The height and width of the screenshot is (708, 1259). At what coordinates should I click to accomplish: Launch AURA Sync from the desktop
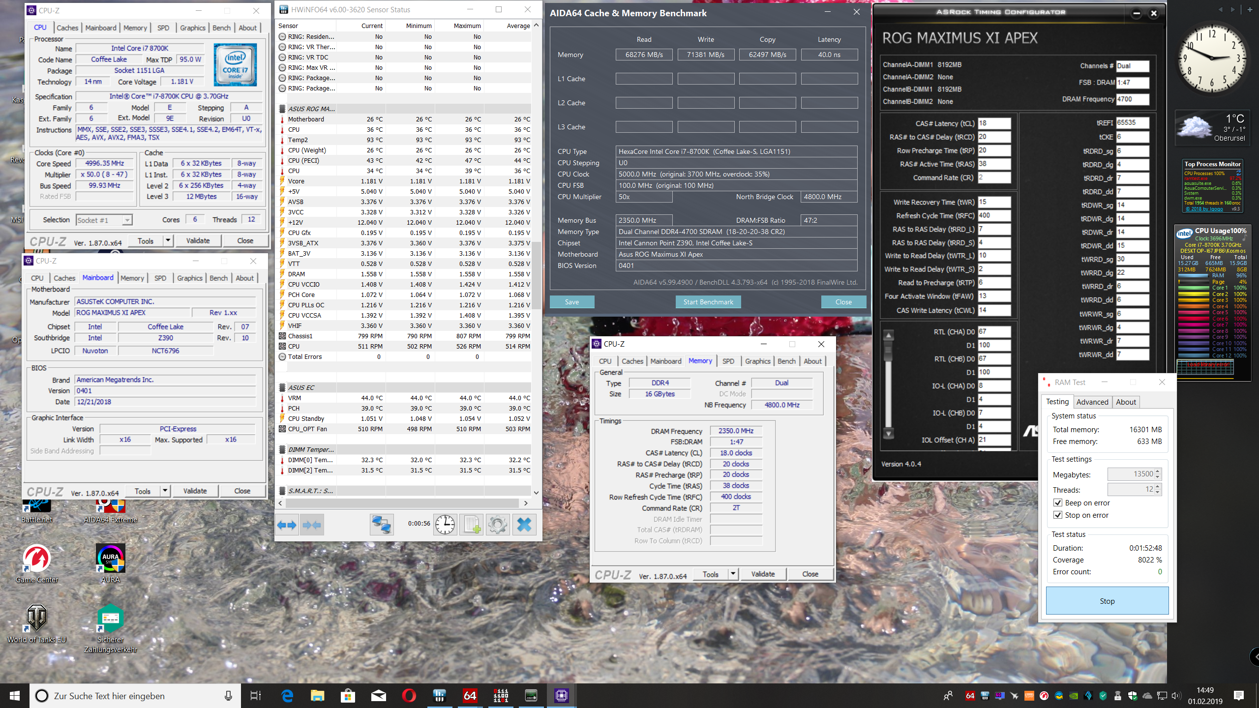coord(110,558)
